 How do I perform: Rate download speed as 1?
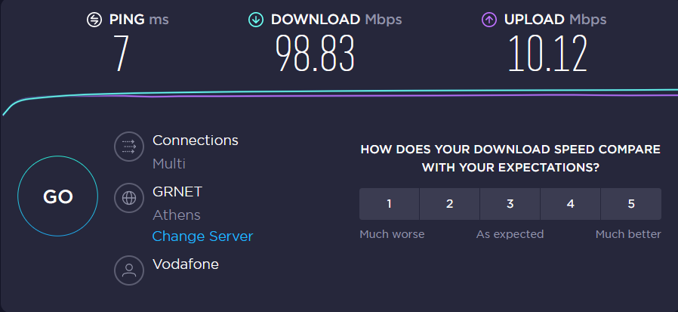click(389, 204)
